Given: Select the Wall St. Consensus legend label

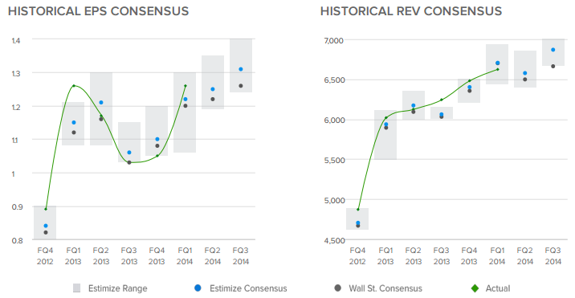Looking at the screenshot, I should pos(385,288).
